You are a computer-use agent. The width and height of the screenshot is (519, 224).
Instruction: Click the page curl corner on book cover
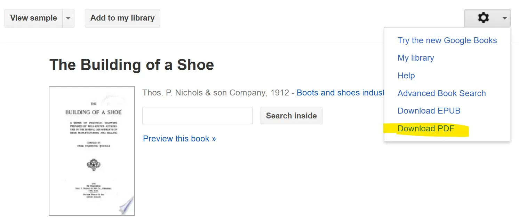[x=126, y=206]
